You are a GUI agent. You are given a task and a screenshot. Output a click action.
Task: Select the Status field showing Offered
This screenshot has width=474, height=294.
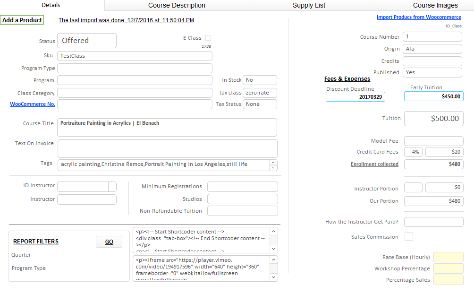point(87,41)
